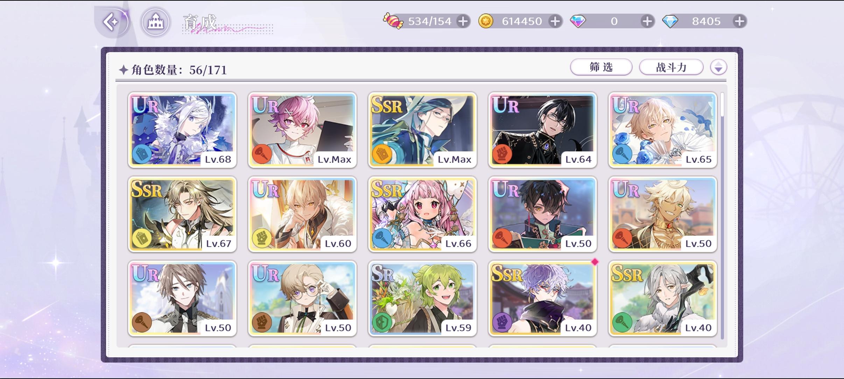This screenshot has width=844, height=379.
Task: Open the 战斗力 sort dropdown
Action: 671,67
